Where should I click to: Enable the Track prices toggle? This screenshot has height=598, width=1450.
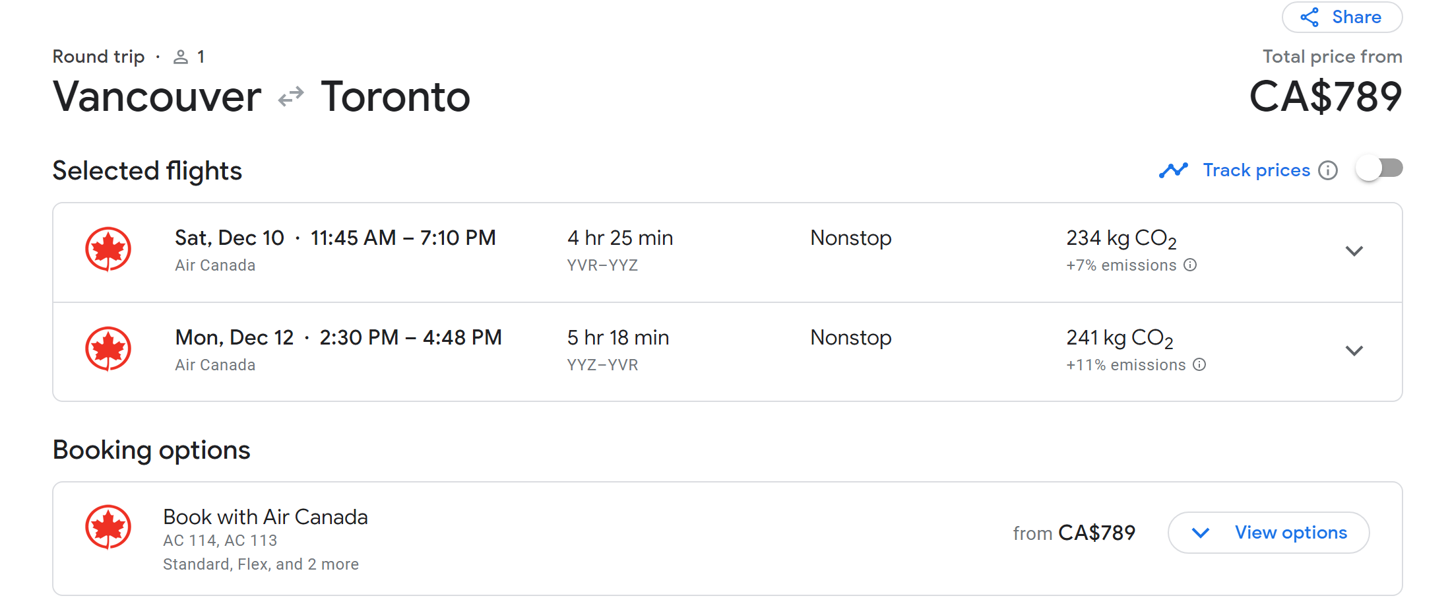click(x=1379, y=169)
